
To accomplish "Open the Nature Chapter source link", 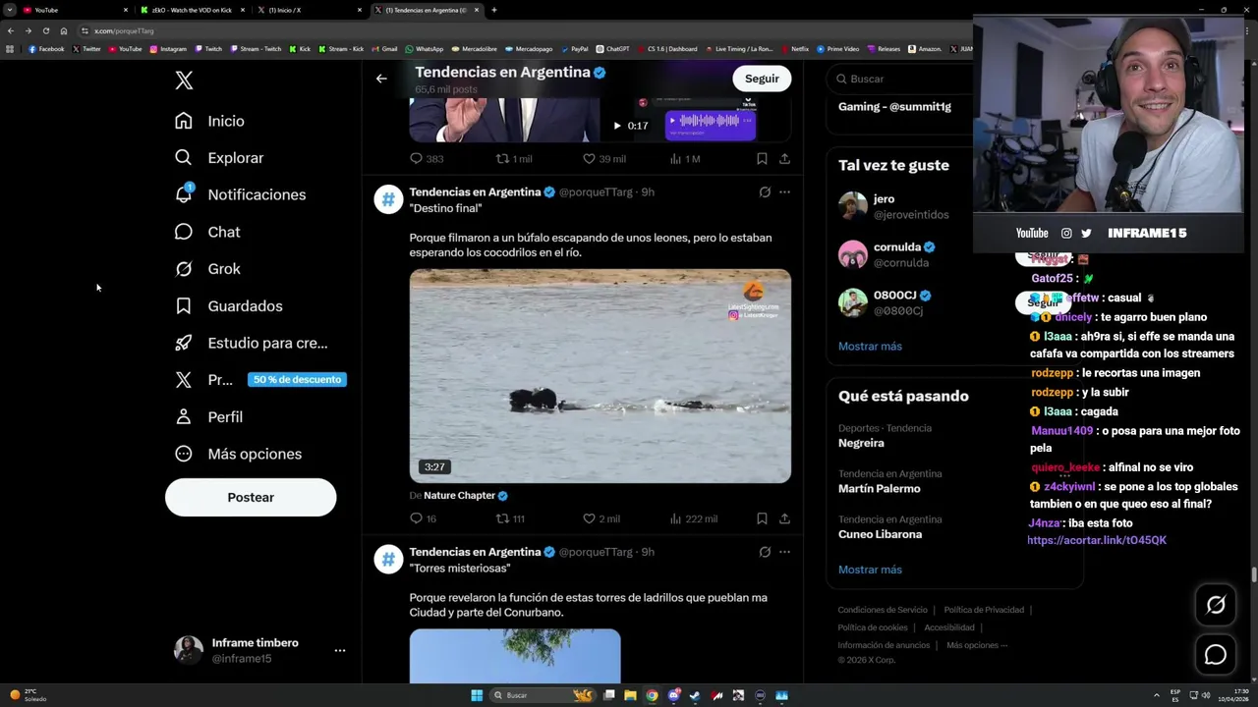I will (466, 496).
